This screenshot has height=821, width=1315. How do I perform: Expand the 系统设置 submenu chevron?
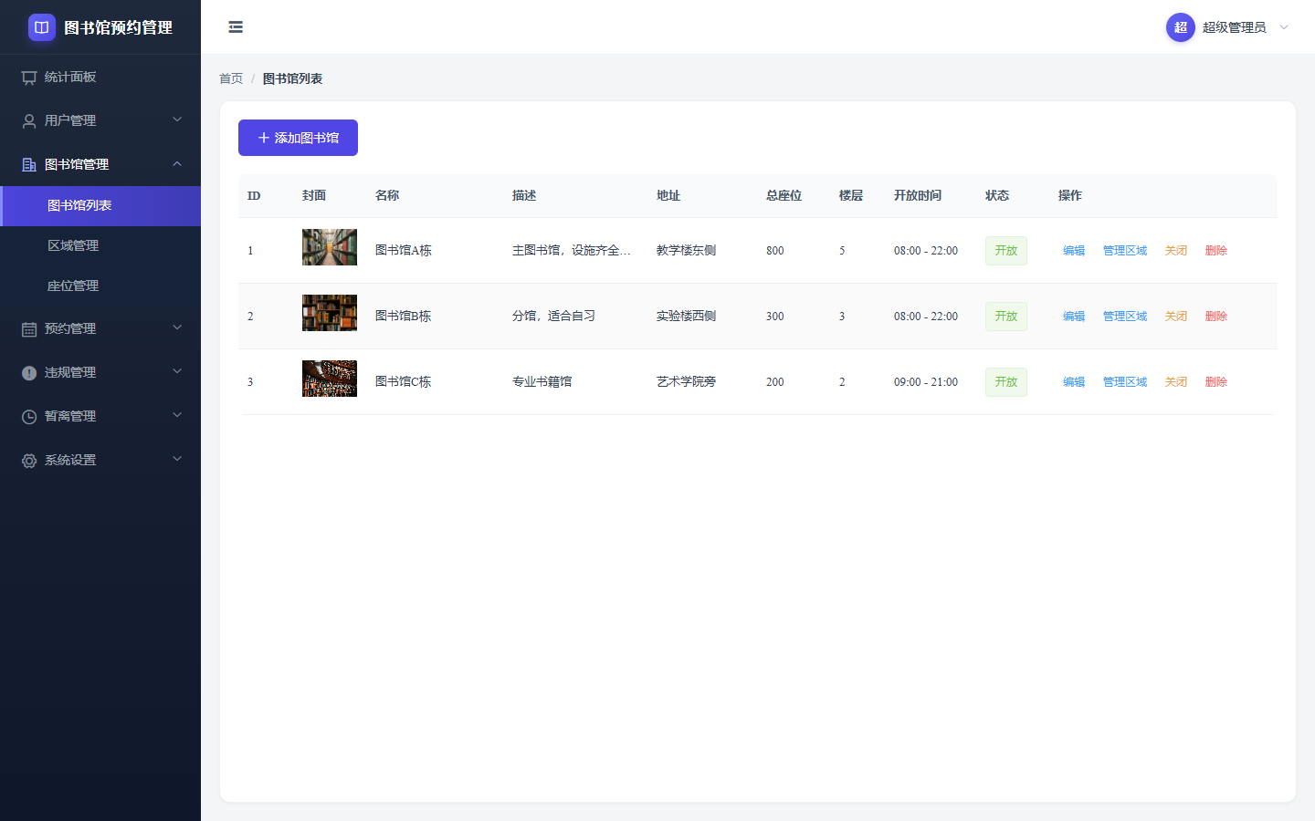(177, 459)
